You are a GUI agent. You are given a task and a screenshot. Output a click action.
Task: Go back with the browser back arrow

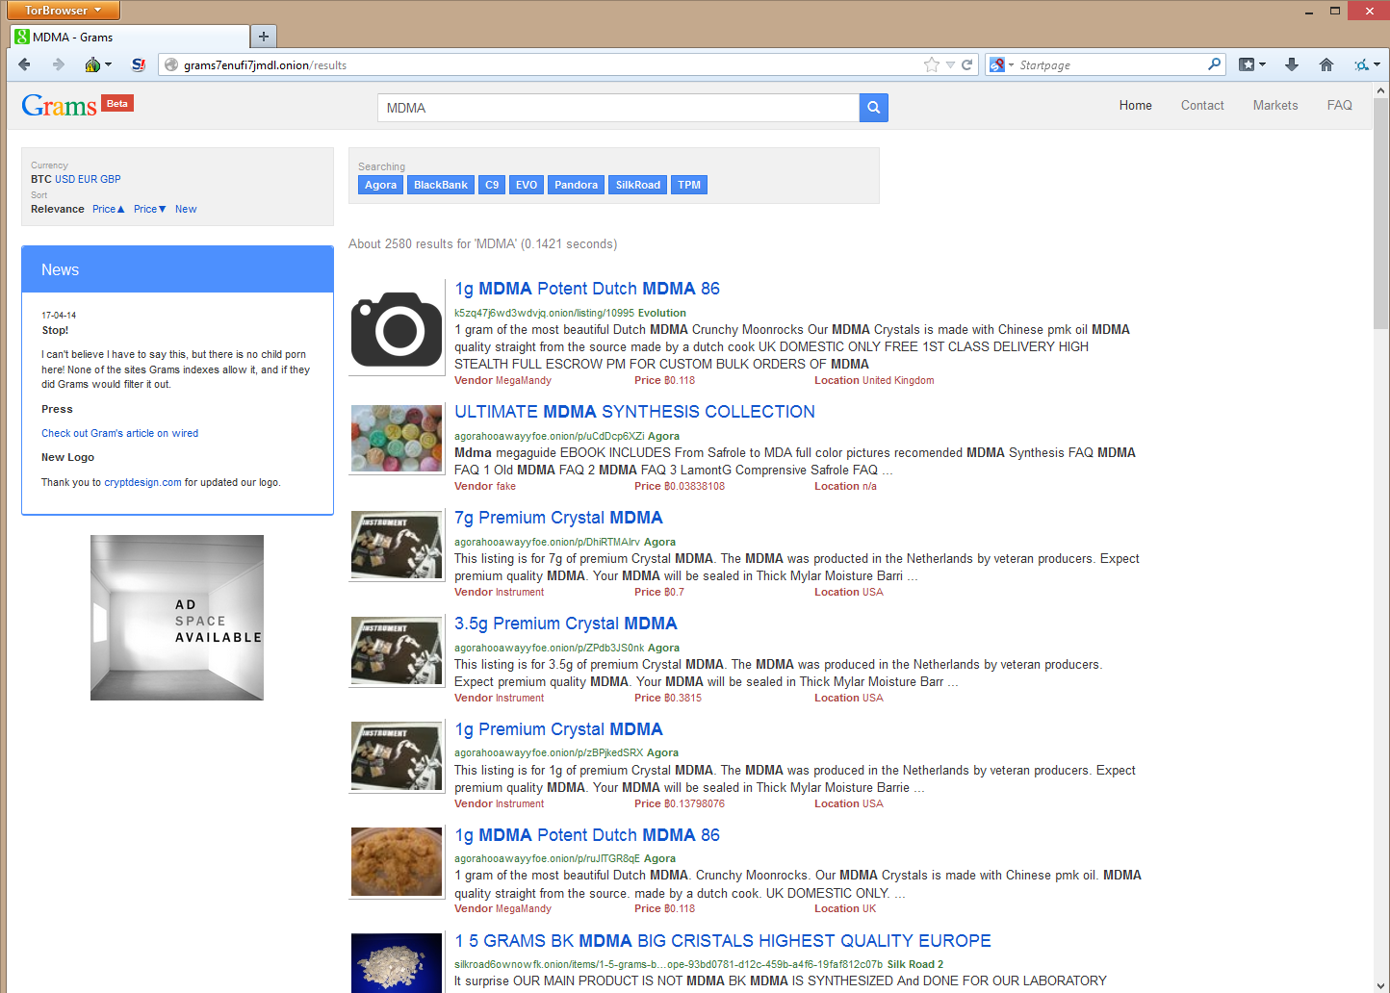(x=24, y=64)
